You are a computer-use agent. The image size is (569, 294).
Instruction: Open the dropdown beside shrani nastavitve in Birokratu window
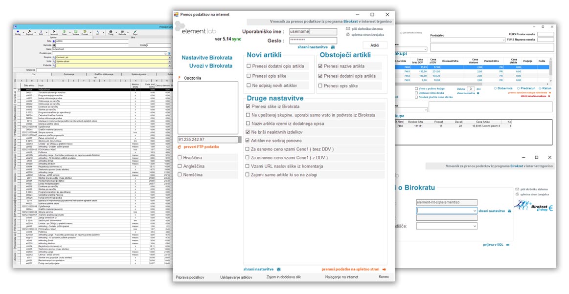point(447,210)
